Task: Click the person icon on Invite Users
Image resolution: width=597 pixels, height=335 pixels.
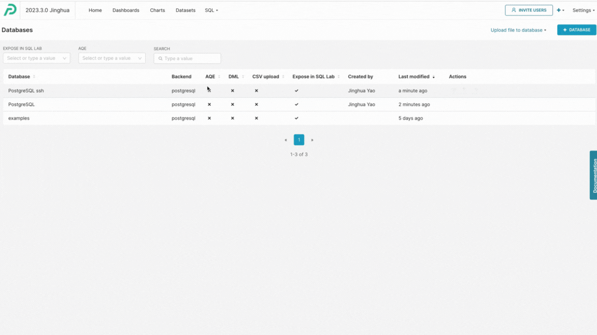Action: (513, 10)
